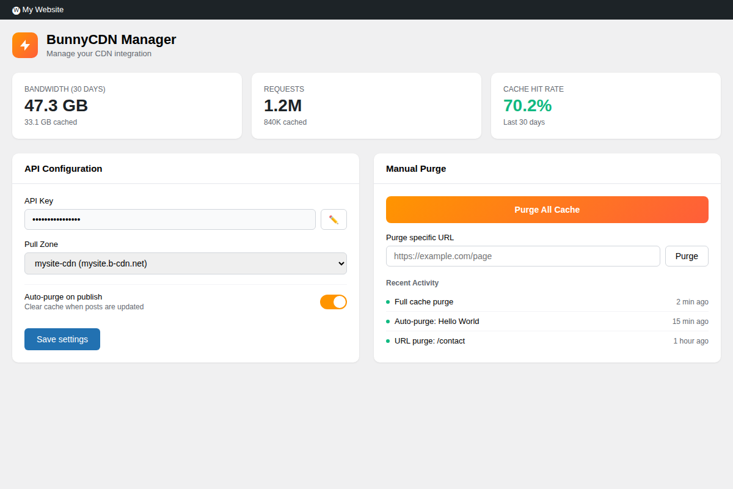Image resolution: width=733 pixels, height=489 pixels.
Task: Click the pencil edit icon beside API Key
Action: click(x=334, y=219)
